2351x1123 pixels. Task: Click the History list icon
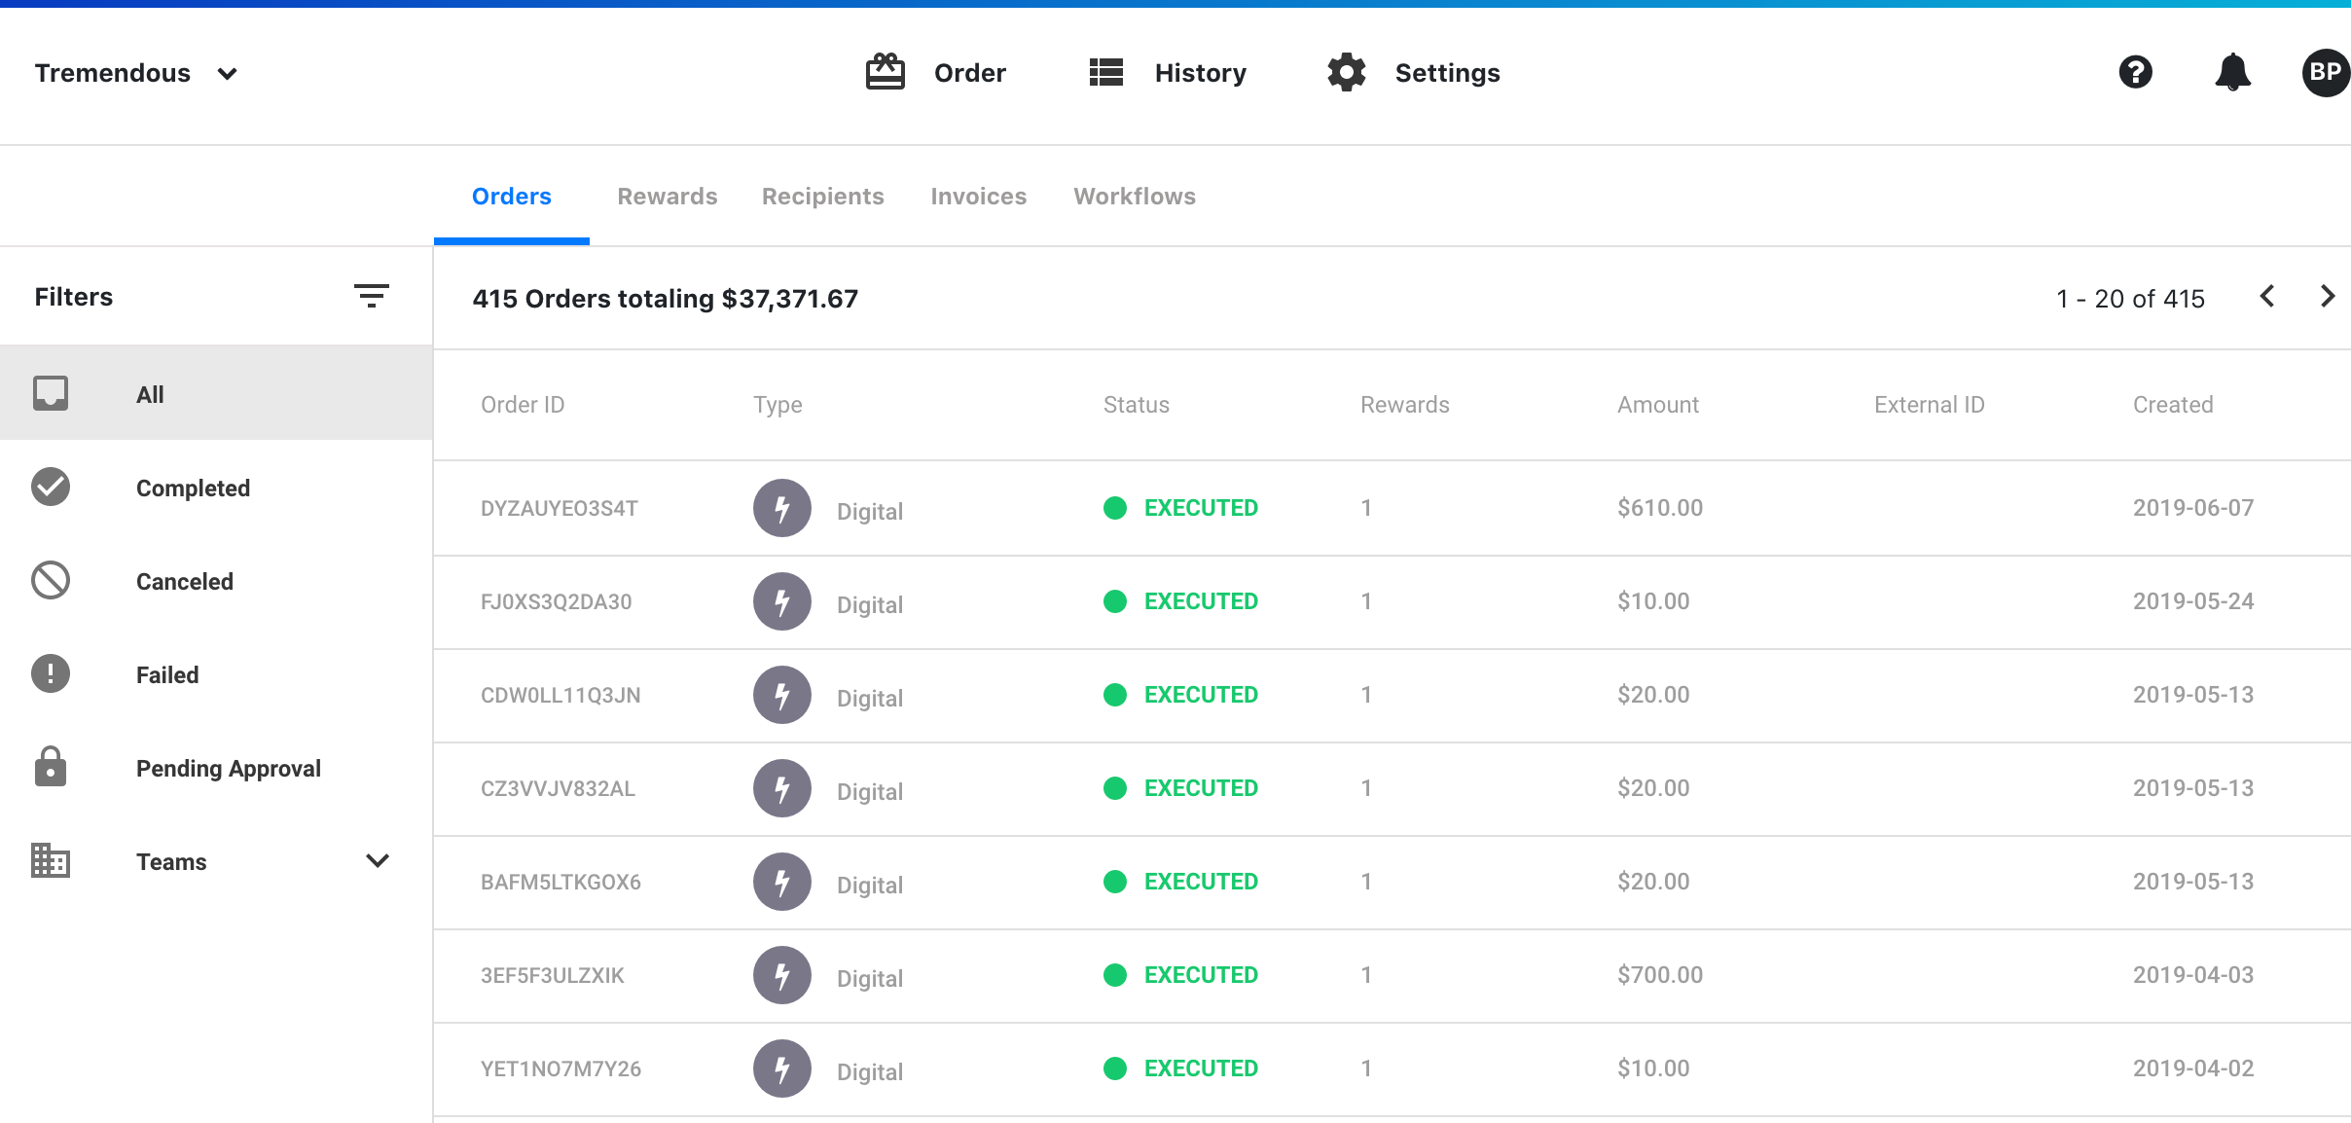[1106, 72]
